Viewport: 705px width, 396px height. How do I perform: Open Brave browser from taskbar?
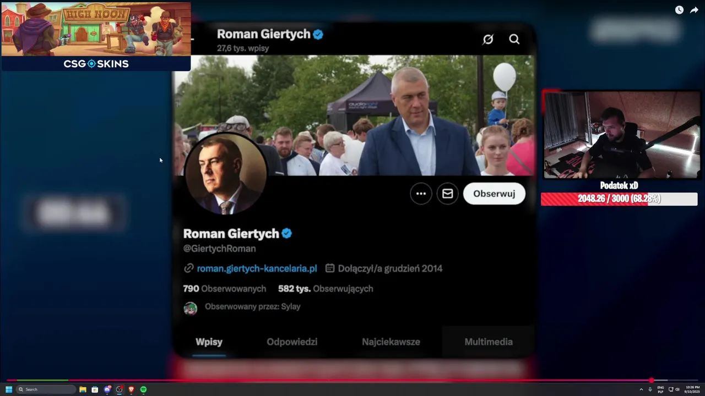(x=131, y=389)
